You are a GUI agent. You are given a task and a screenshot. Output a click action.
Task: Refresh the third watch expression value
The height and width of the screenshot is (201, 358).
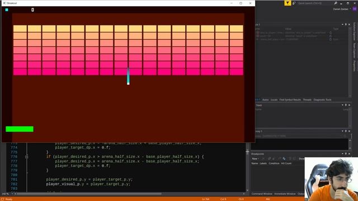coord(331,39)
